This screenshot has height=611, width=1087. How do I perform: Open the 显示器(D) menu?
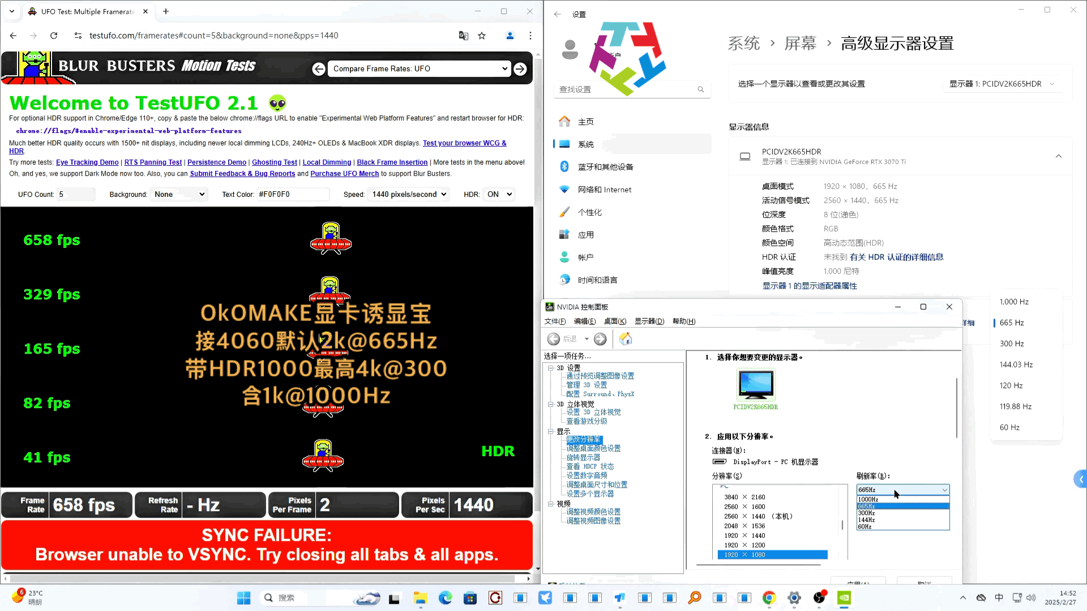(x=649, y=321)
